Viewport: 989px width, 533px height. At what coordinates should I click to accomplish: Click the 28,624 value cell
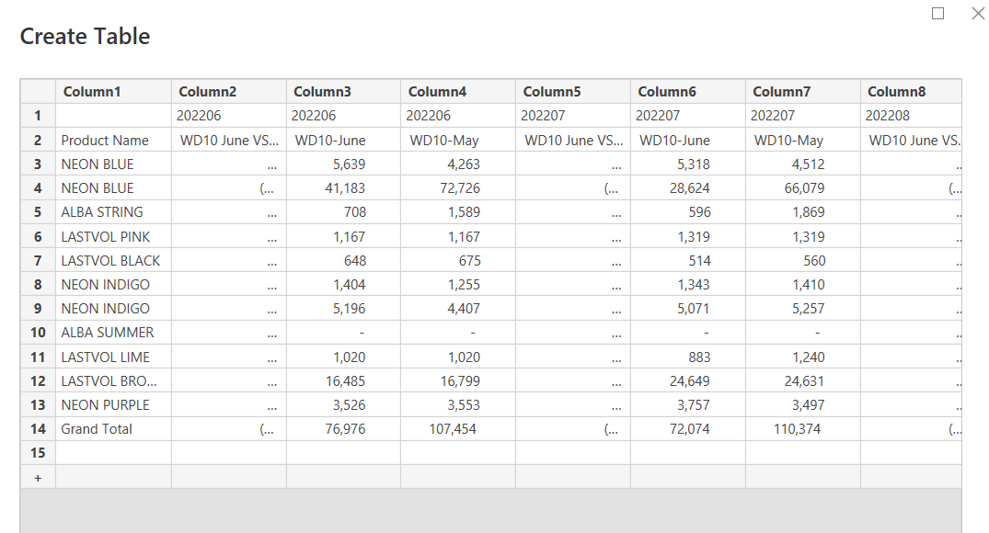pyautogui.click(x=688, y=187)
